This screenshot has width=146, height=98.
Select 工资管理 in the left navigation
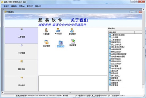click(22, 52)
